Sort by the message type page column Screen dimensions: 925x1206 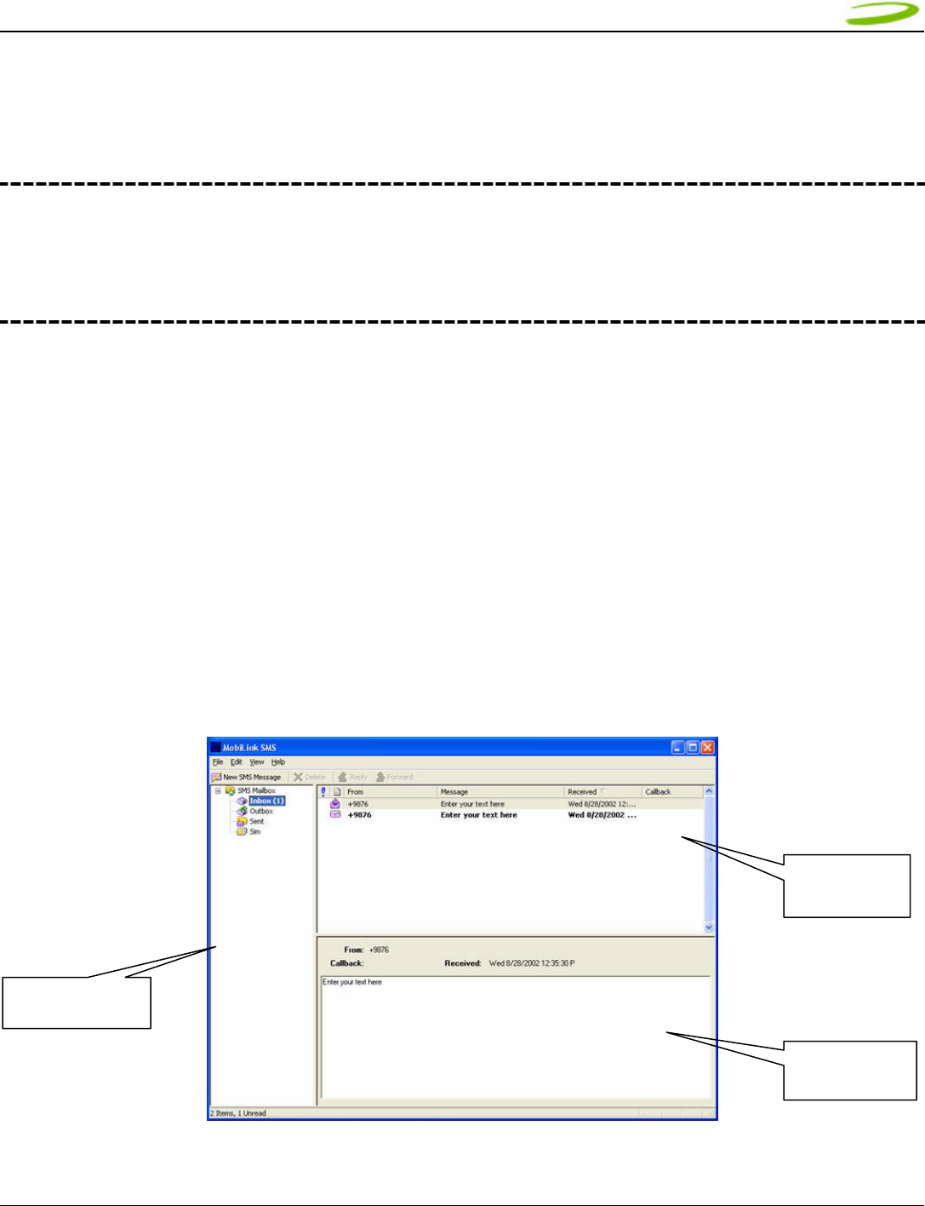click(337, 791)
